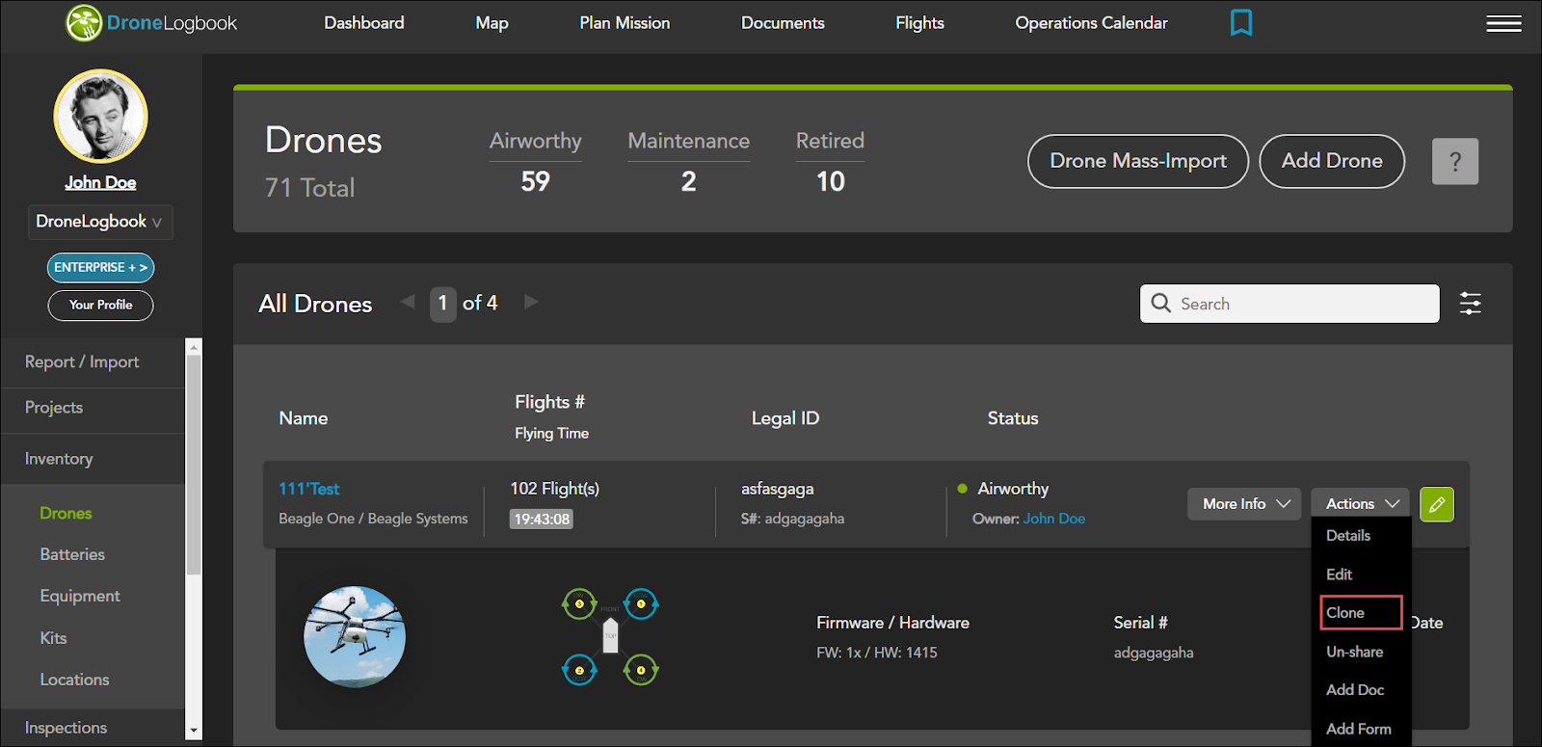Image resolution: width=1542 pixels, height=747 pixels.
Task: Filter by Maintenance count 2
Action: point(688,181)
